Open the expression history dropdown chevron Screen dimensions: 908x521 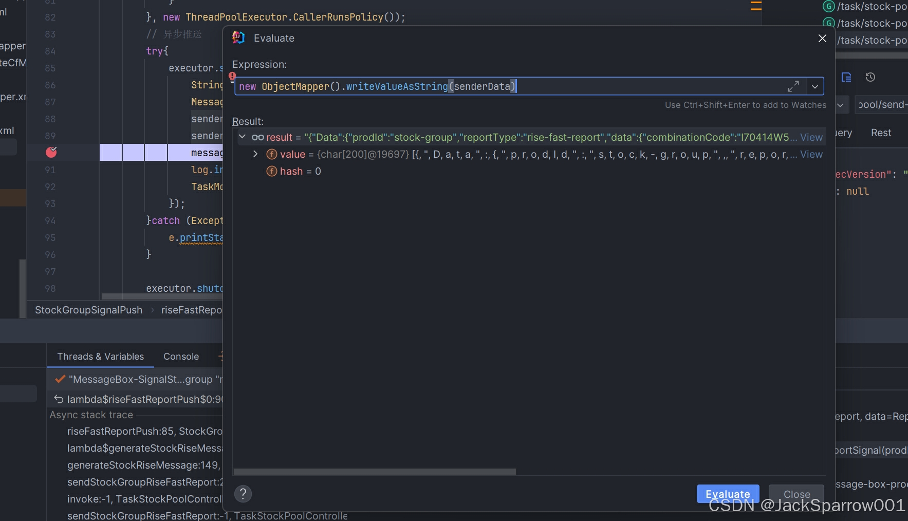(816, 86)
